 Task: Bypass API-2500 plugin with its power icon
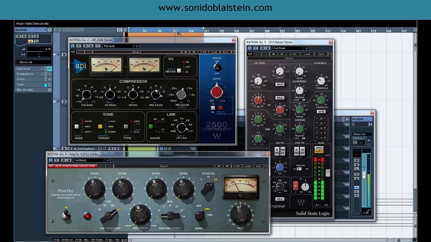point(73,46)
